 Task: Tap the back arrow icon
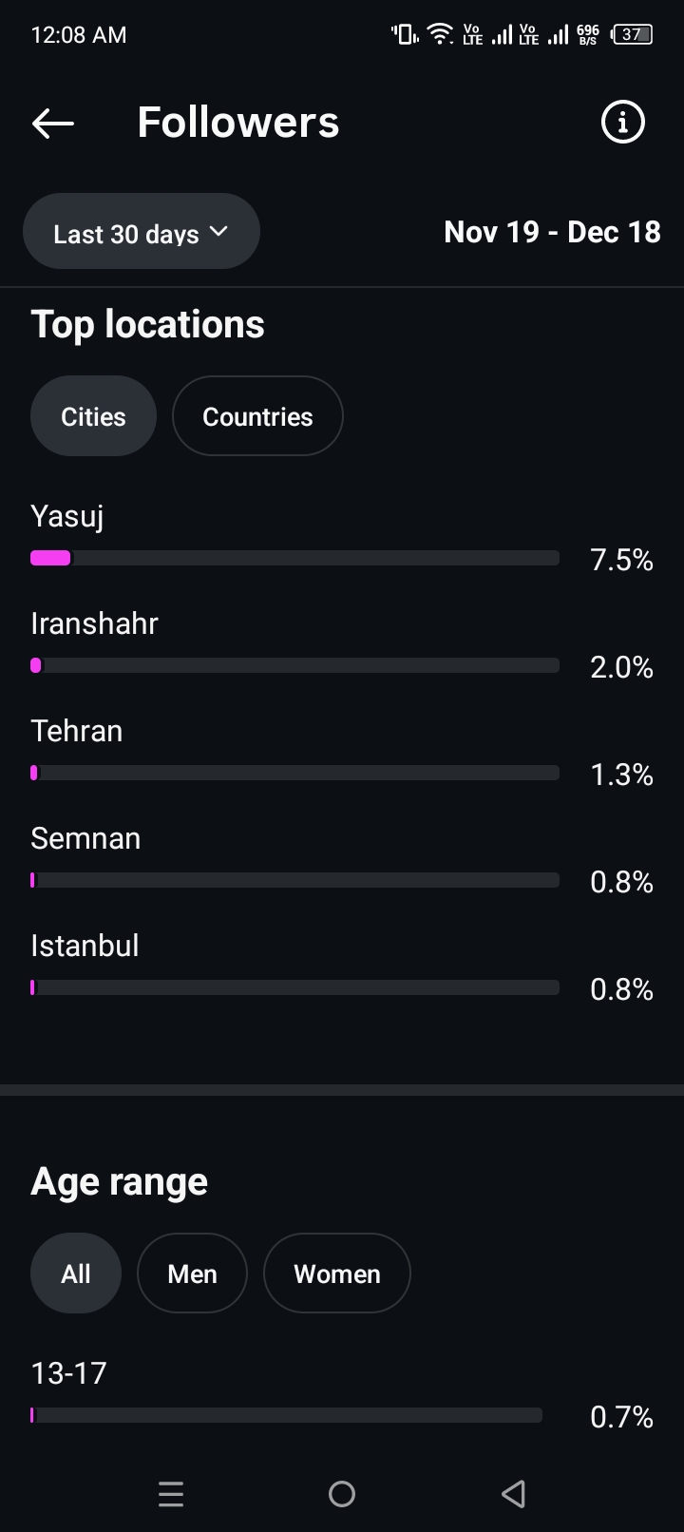52,123
